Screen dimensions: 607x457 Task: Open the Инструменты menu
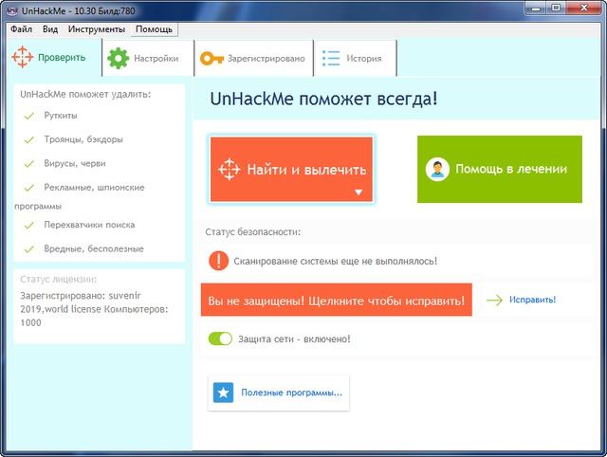click(x=97, y=29)
